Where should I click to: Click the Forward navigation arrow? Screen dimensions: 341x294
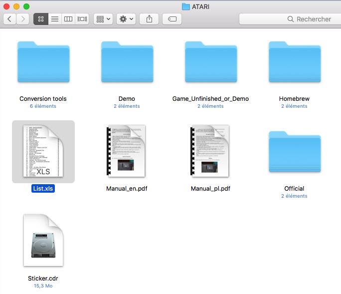pos(23,19)
